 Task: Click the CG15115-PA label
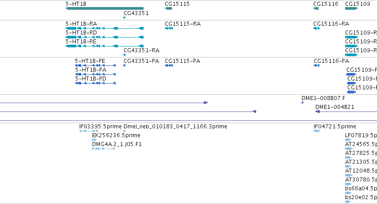(183, 61)
